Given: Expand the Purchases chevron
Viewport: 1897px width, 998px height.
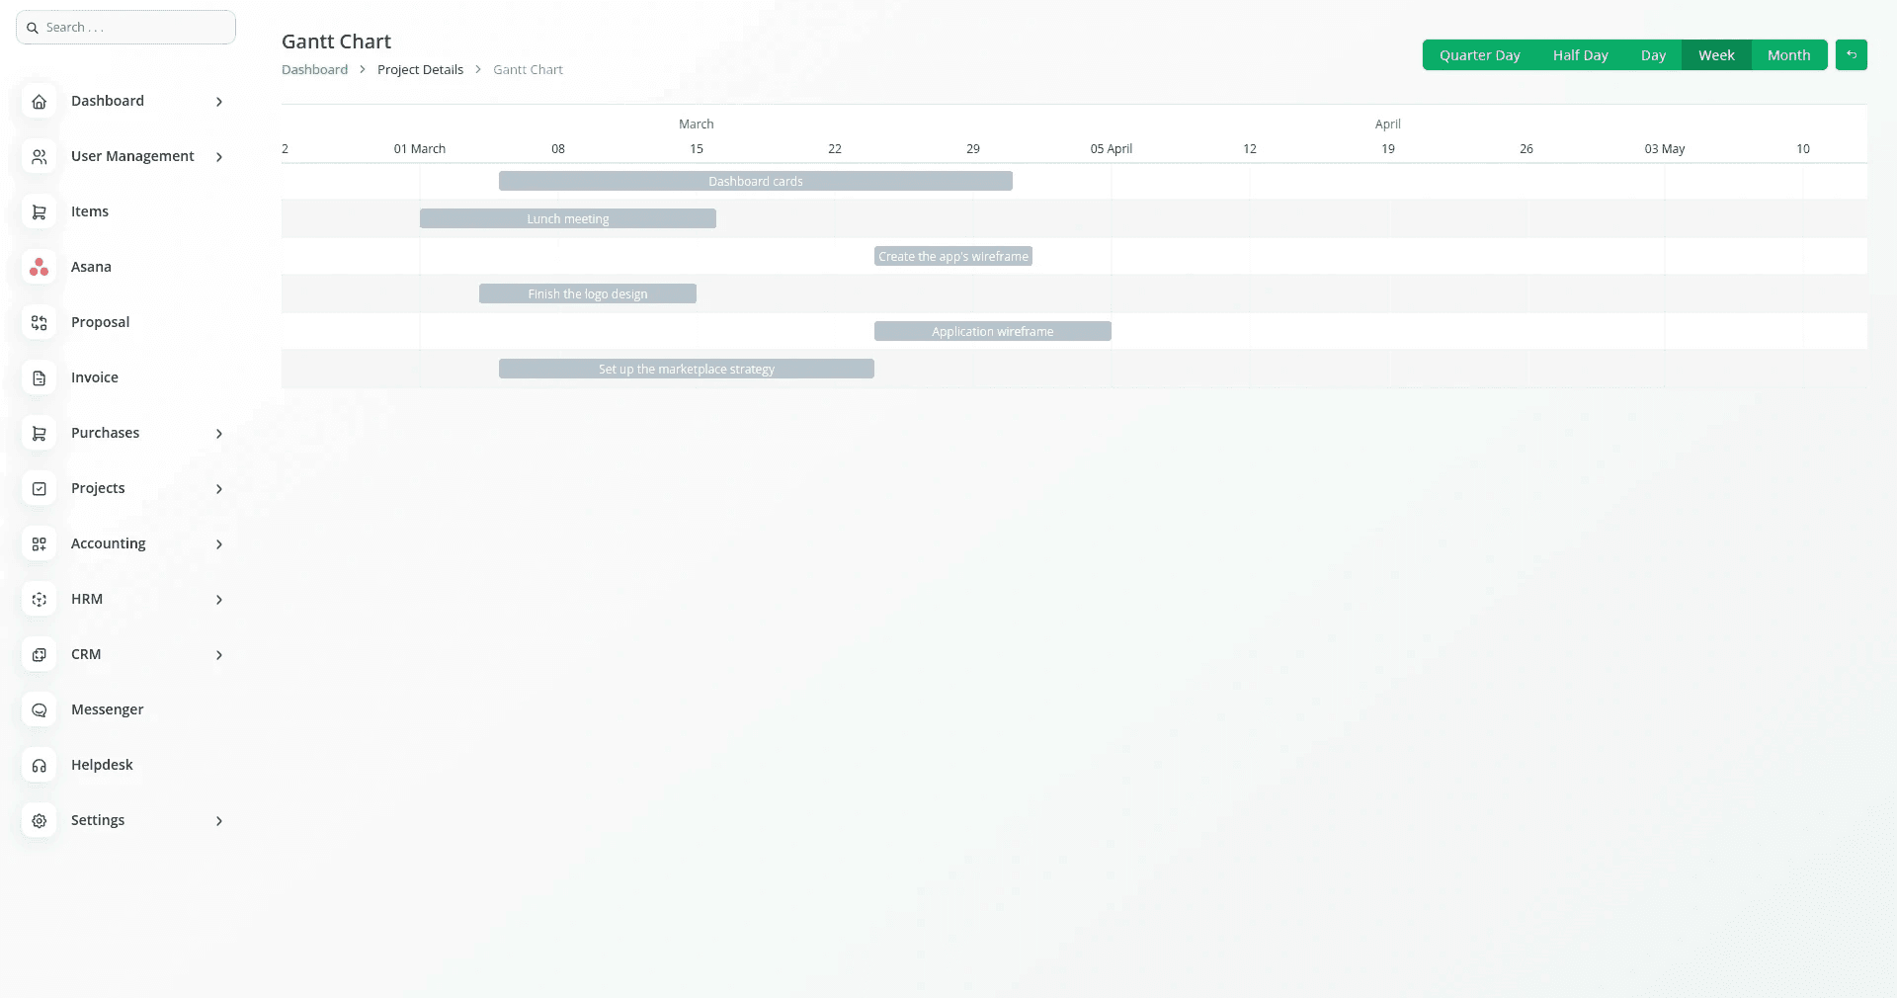Looking at the screenshot, I should tap(219, 434).
